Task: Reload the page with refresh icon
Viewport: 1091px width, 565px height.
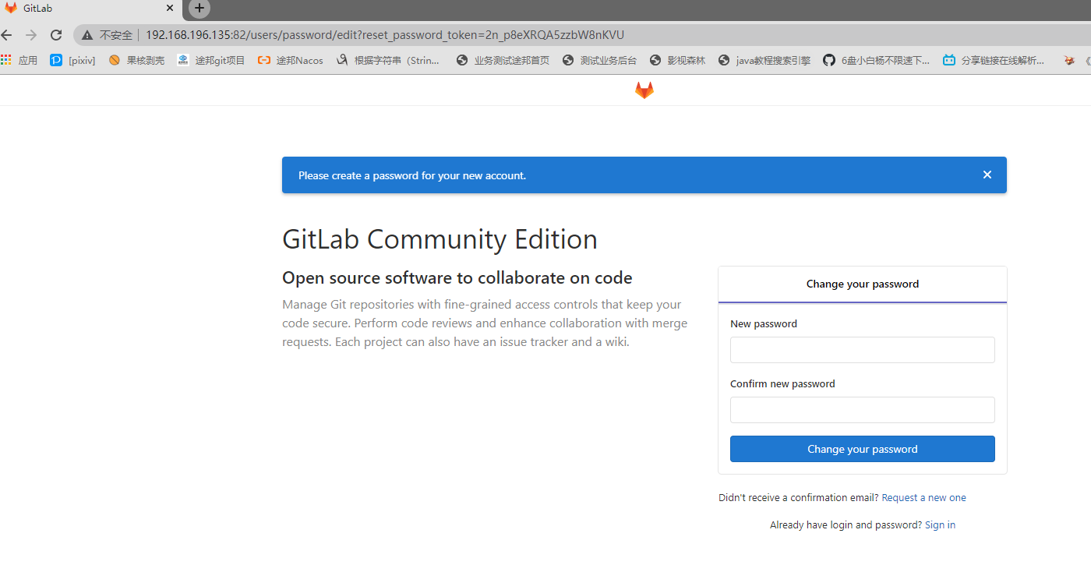Action: (56, 35)
